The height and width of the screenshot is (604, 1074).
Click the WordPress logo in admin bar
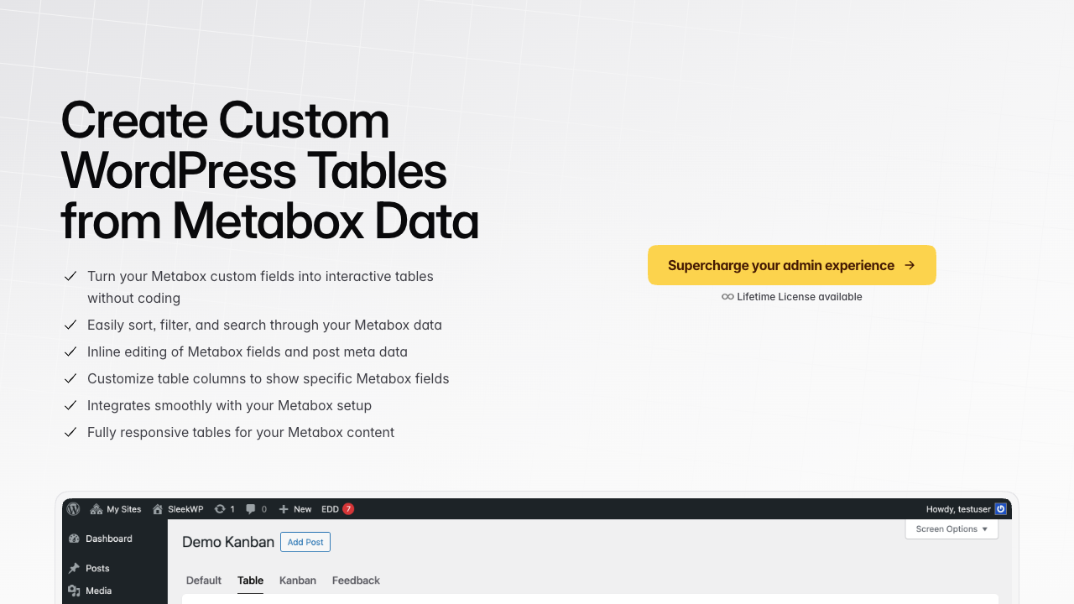click(73, 509)
